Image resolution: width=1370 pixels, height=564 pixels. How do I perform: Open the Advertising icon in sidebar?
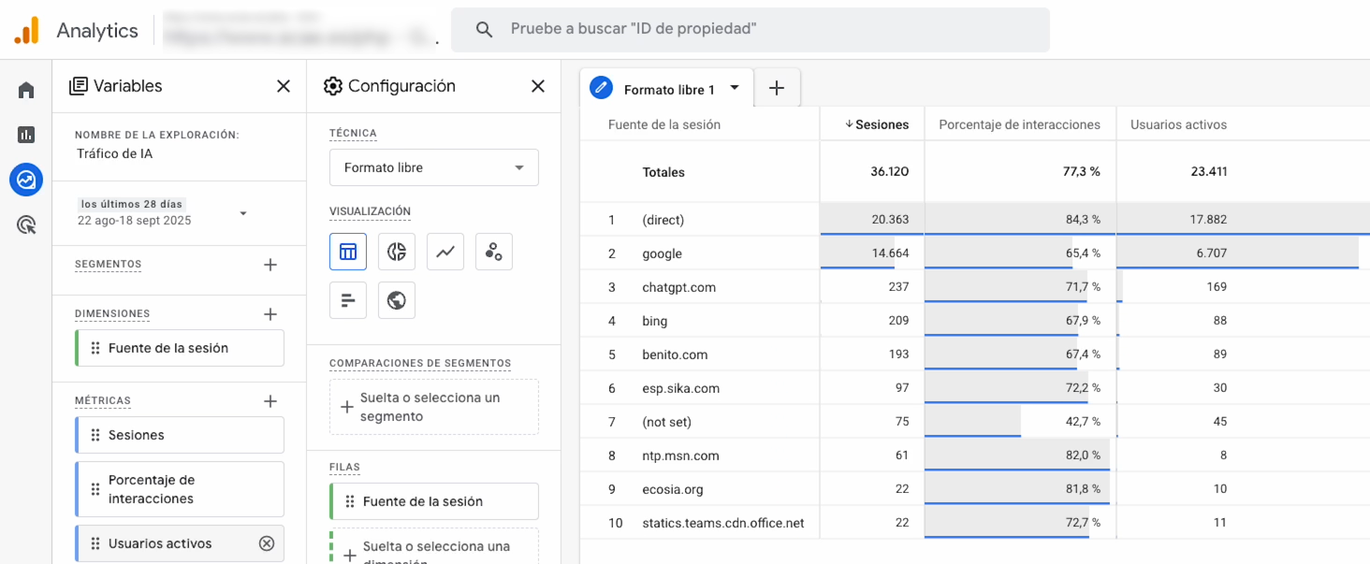coord(26,224)
